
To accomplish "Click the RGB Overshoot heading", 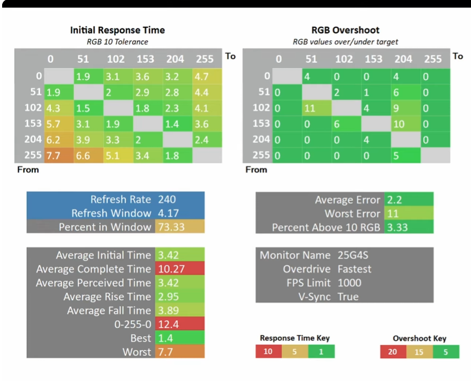I will pos(345,30).
